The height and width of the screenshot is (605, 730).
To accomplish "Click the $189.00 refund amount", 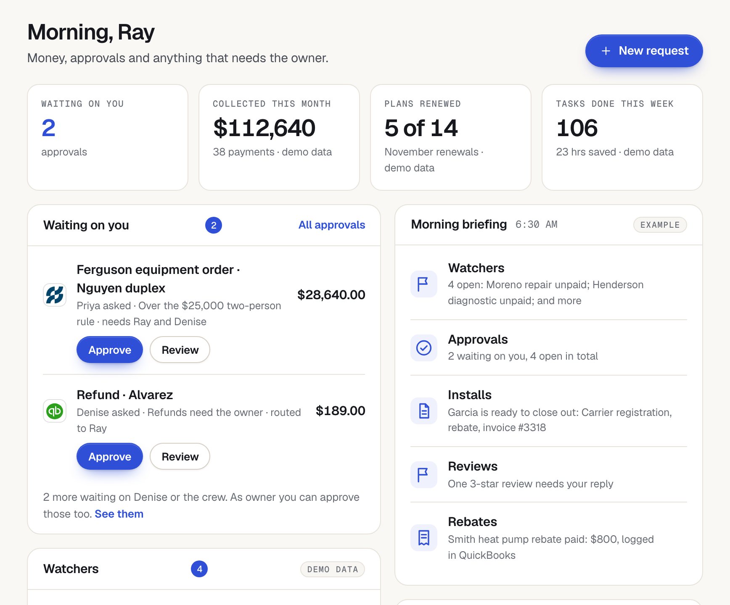I will coord(341,410).
